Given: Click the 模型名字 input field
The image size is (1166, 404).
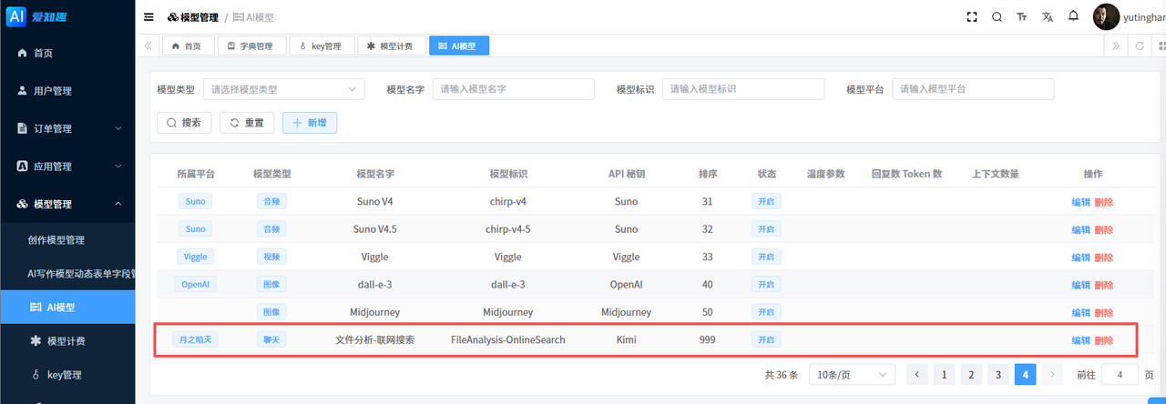Looking at the screenshot, I should [513, 89].
